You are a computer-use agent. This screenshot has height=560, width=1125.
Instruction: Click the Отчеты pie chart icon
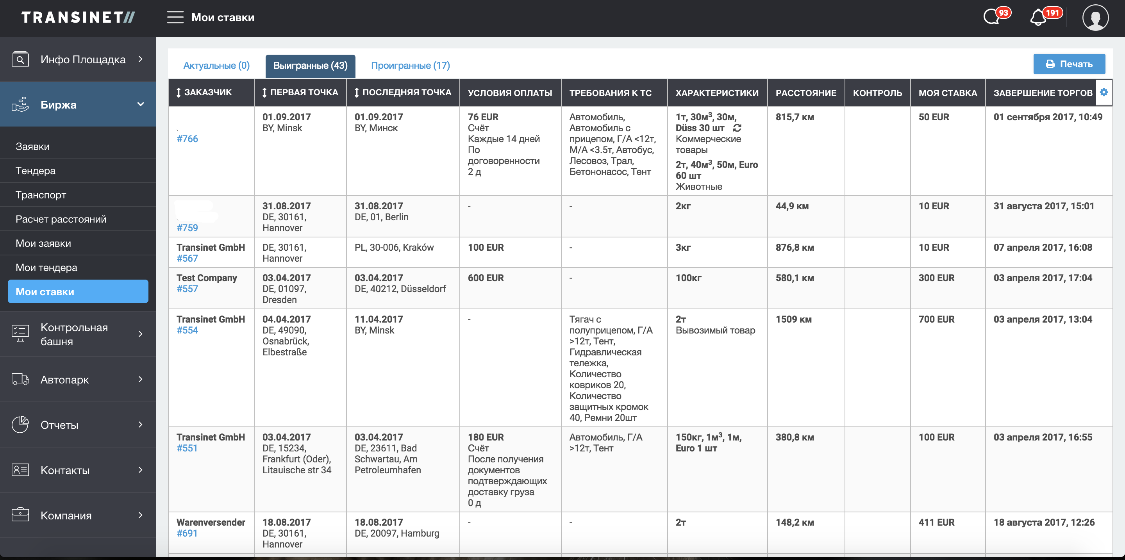20,424
